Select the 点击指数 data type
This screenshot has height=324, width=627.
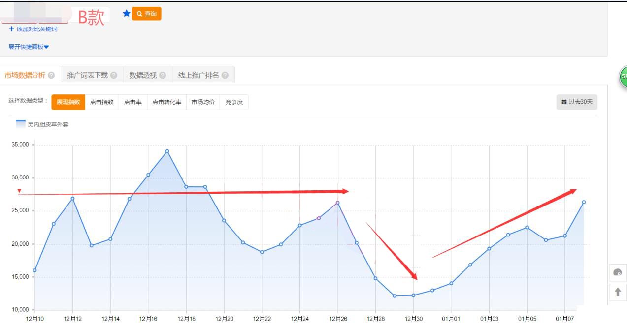click(x=102, y=102)
